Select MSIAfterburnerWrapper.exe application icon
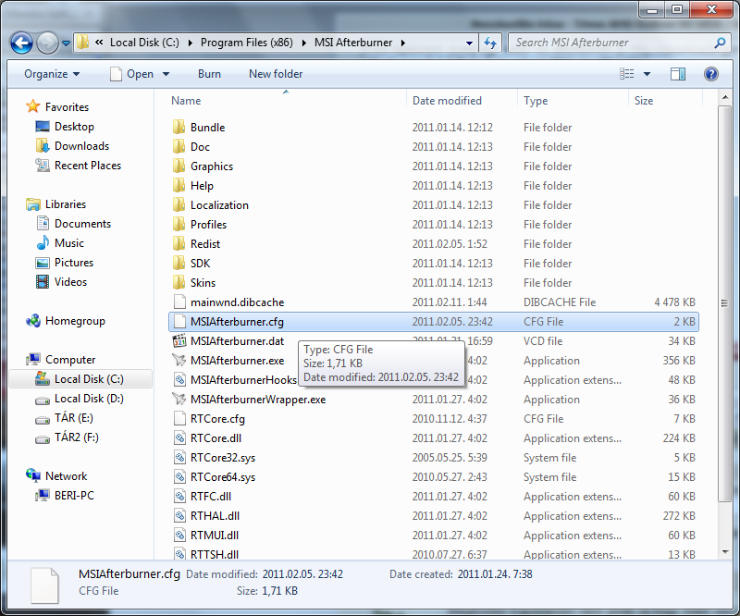 179,399
